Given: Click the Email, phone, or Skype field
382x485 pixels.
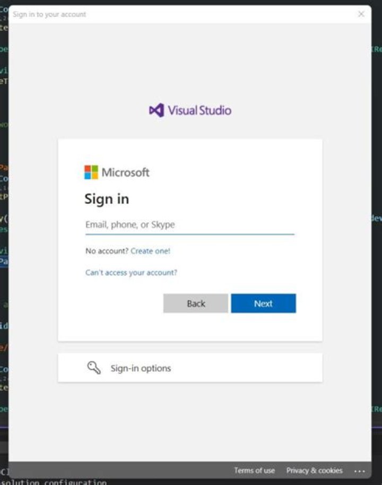Looking at the screenshot, I should (x=190, y=225).
